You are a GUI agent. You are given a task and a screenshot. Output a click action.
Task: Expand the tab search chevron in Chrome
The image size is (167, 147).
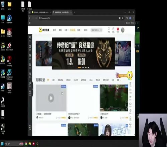(29, 12)
